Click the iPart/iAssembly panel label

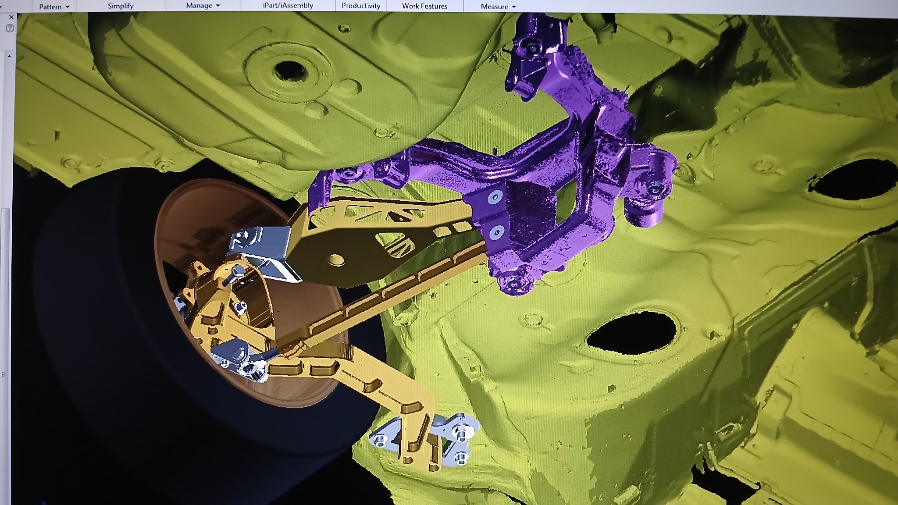(288, 6)
